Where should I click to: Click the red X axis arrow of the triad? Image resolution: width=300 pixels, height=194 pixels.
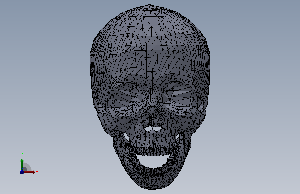coord(29,172)
